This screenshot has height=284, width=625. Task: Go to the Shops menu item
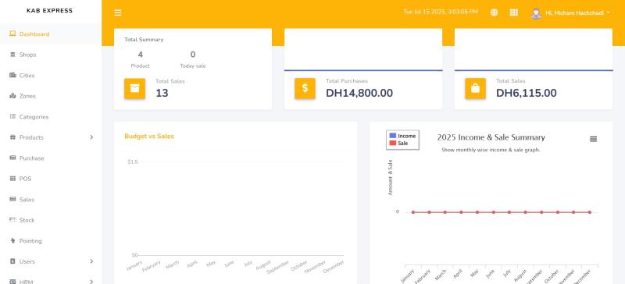[x=51, y=55]
